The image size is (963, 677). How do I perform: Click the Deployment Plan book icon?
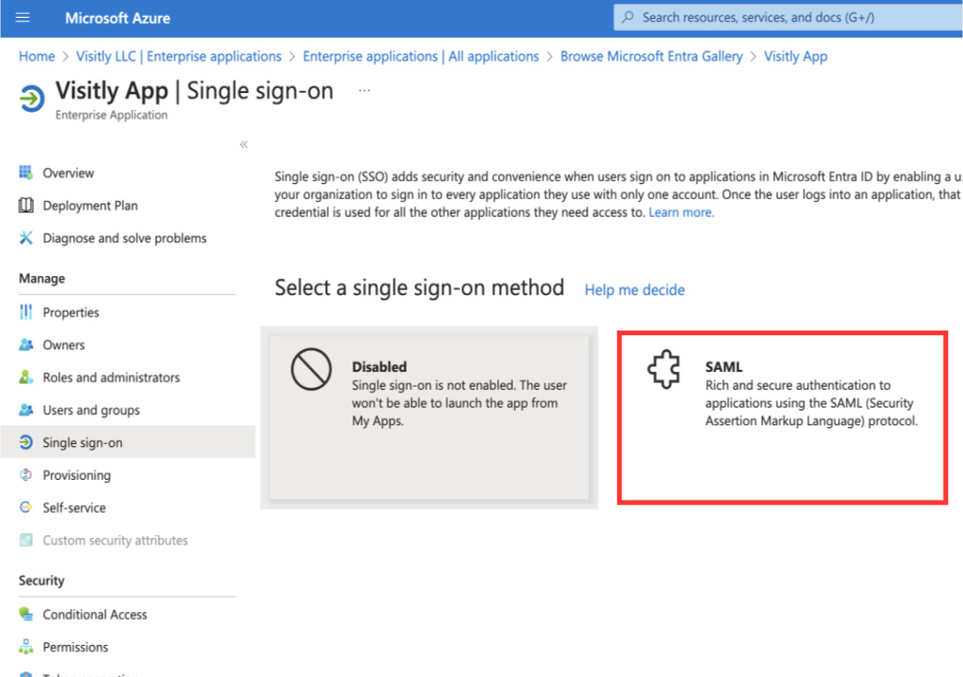pyautogui.click(x=25, y=205)
